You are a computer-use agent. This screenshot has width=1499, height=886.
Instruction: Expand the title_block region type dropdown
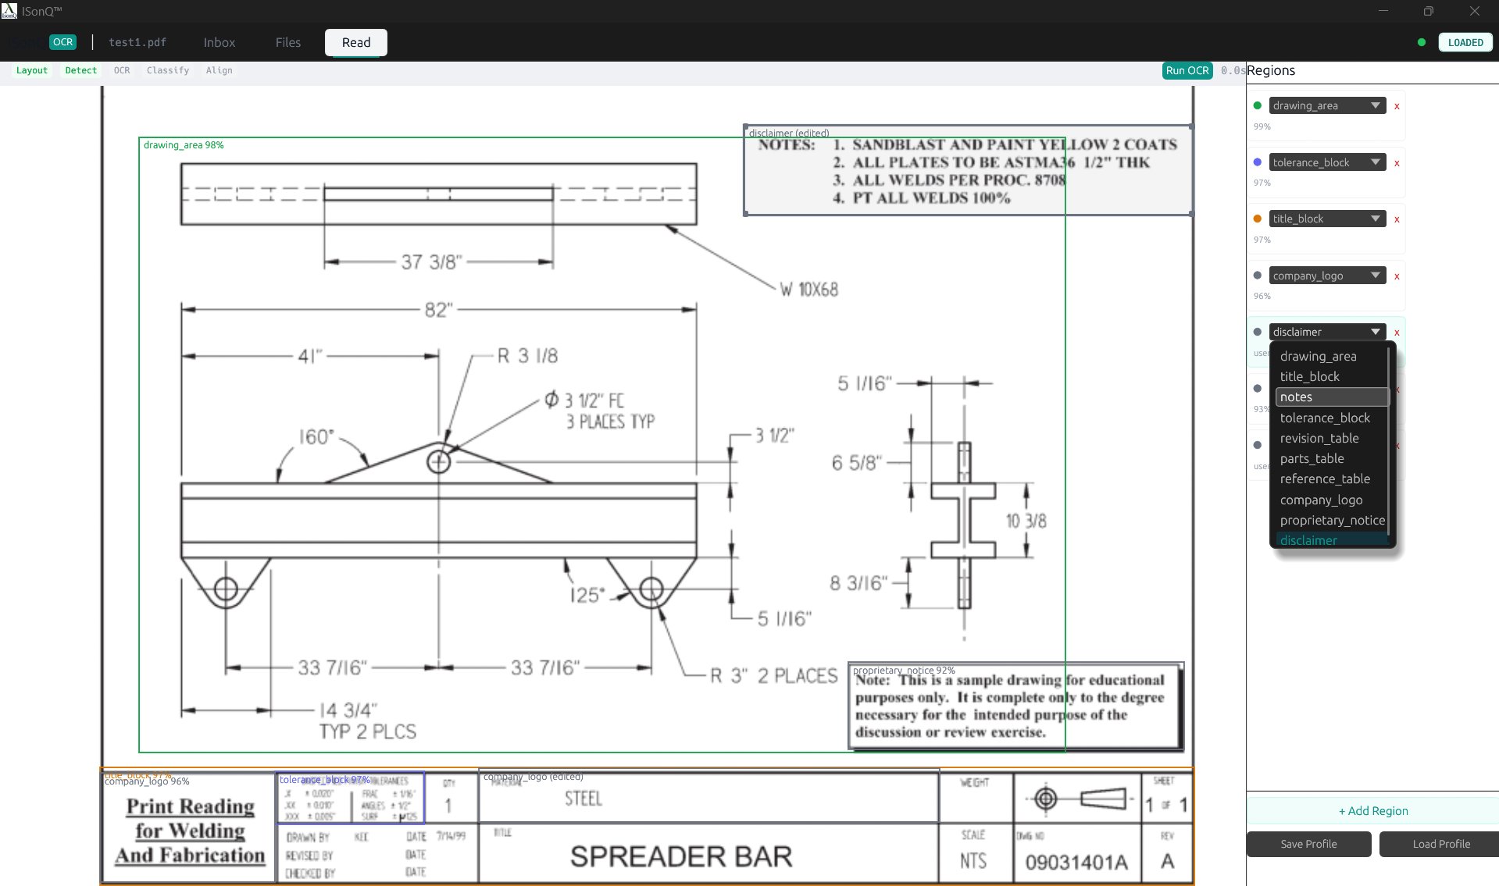(x=1326, y=219)
